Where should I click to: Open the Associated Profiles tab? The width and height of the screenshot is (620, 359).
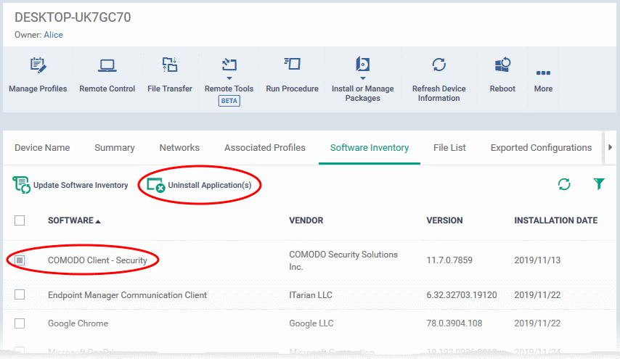[x=265, y=148]
